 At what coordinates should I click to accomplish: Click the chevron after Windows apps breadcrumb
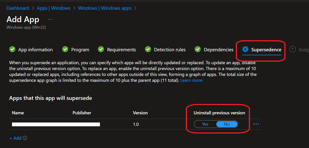(135, 8)
